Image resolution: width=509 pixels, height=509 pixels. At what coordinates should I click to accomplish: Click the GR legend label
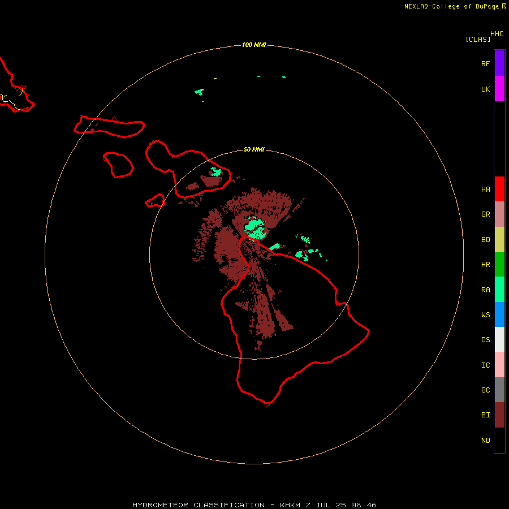pyautogui.click(x=485, y=214)
